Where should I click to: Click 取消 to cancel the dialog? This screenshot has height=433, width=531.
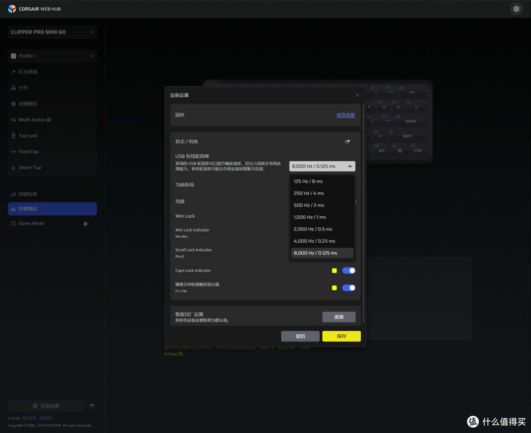(300, 336)
